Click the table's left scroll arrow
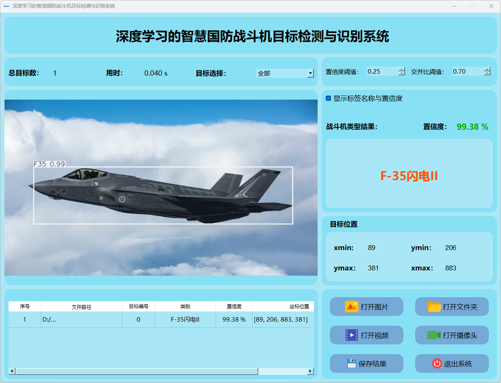 coord(12,371)
